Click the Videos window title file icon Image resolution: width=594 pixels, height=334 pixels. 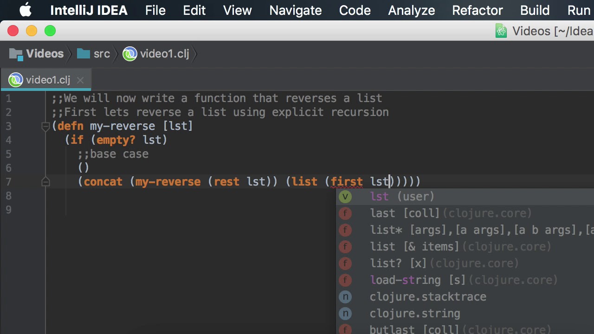click(x=501, y=31)
